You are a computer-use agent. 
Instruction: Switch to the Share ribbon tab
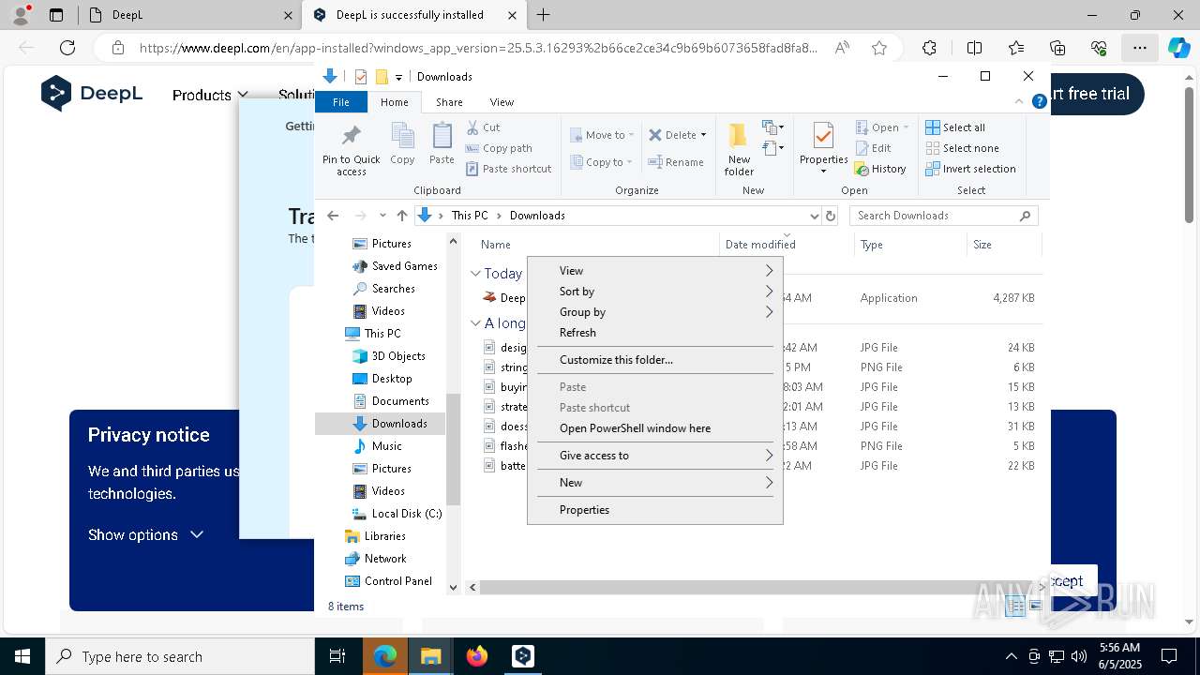point(449,102)
